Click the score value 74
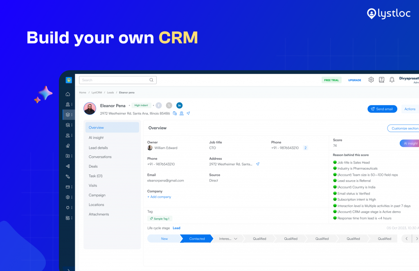The height and width of the screenshot is (271, 419). [335, 146]
